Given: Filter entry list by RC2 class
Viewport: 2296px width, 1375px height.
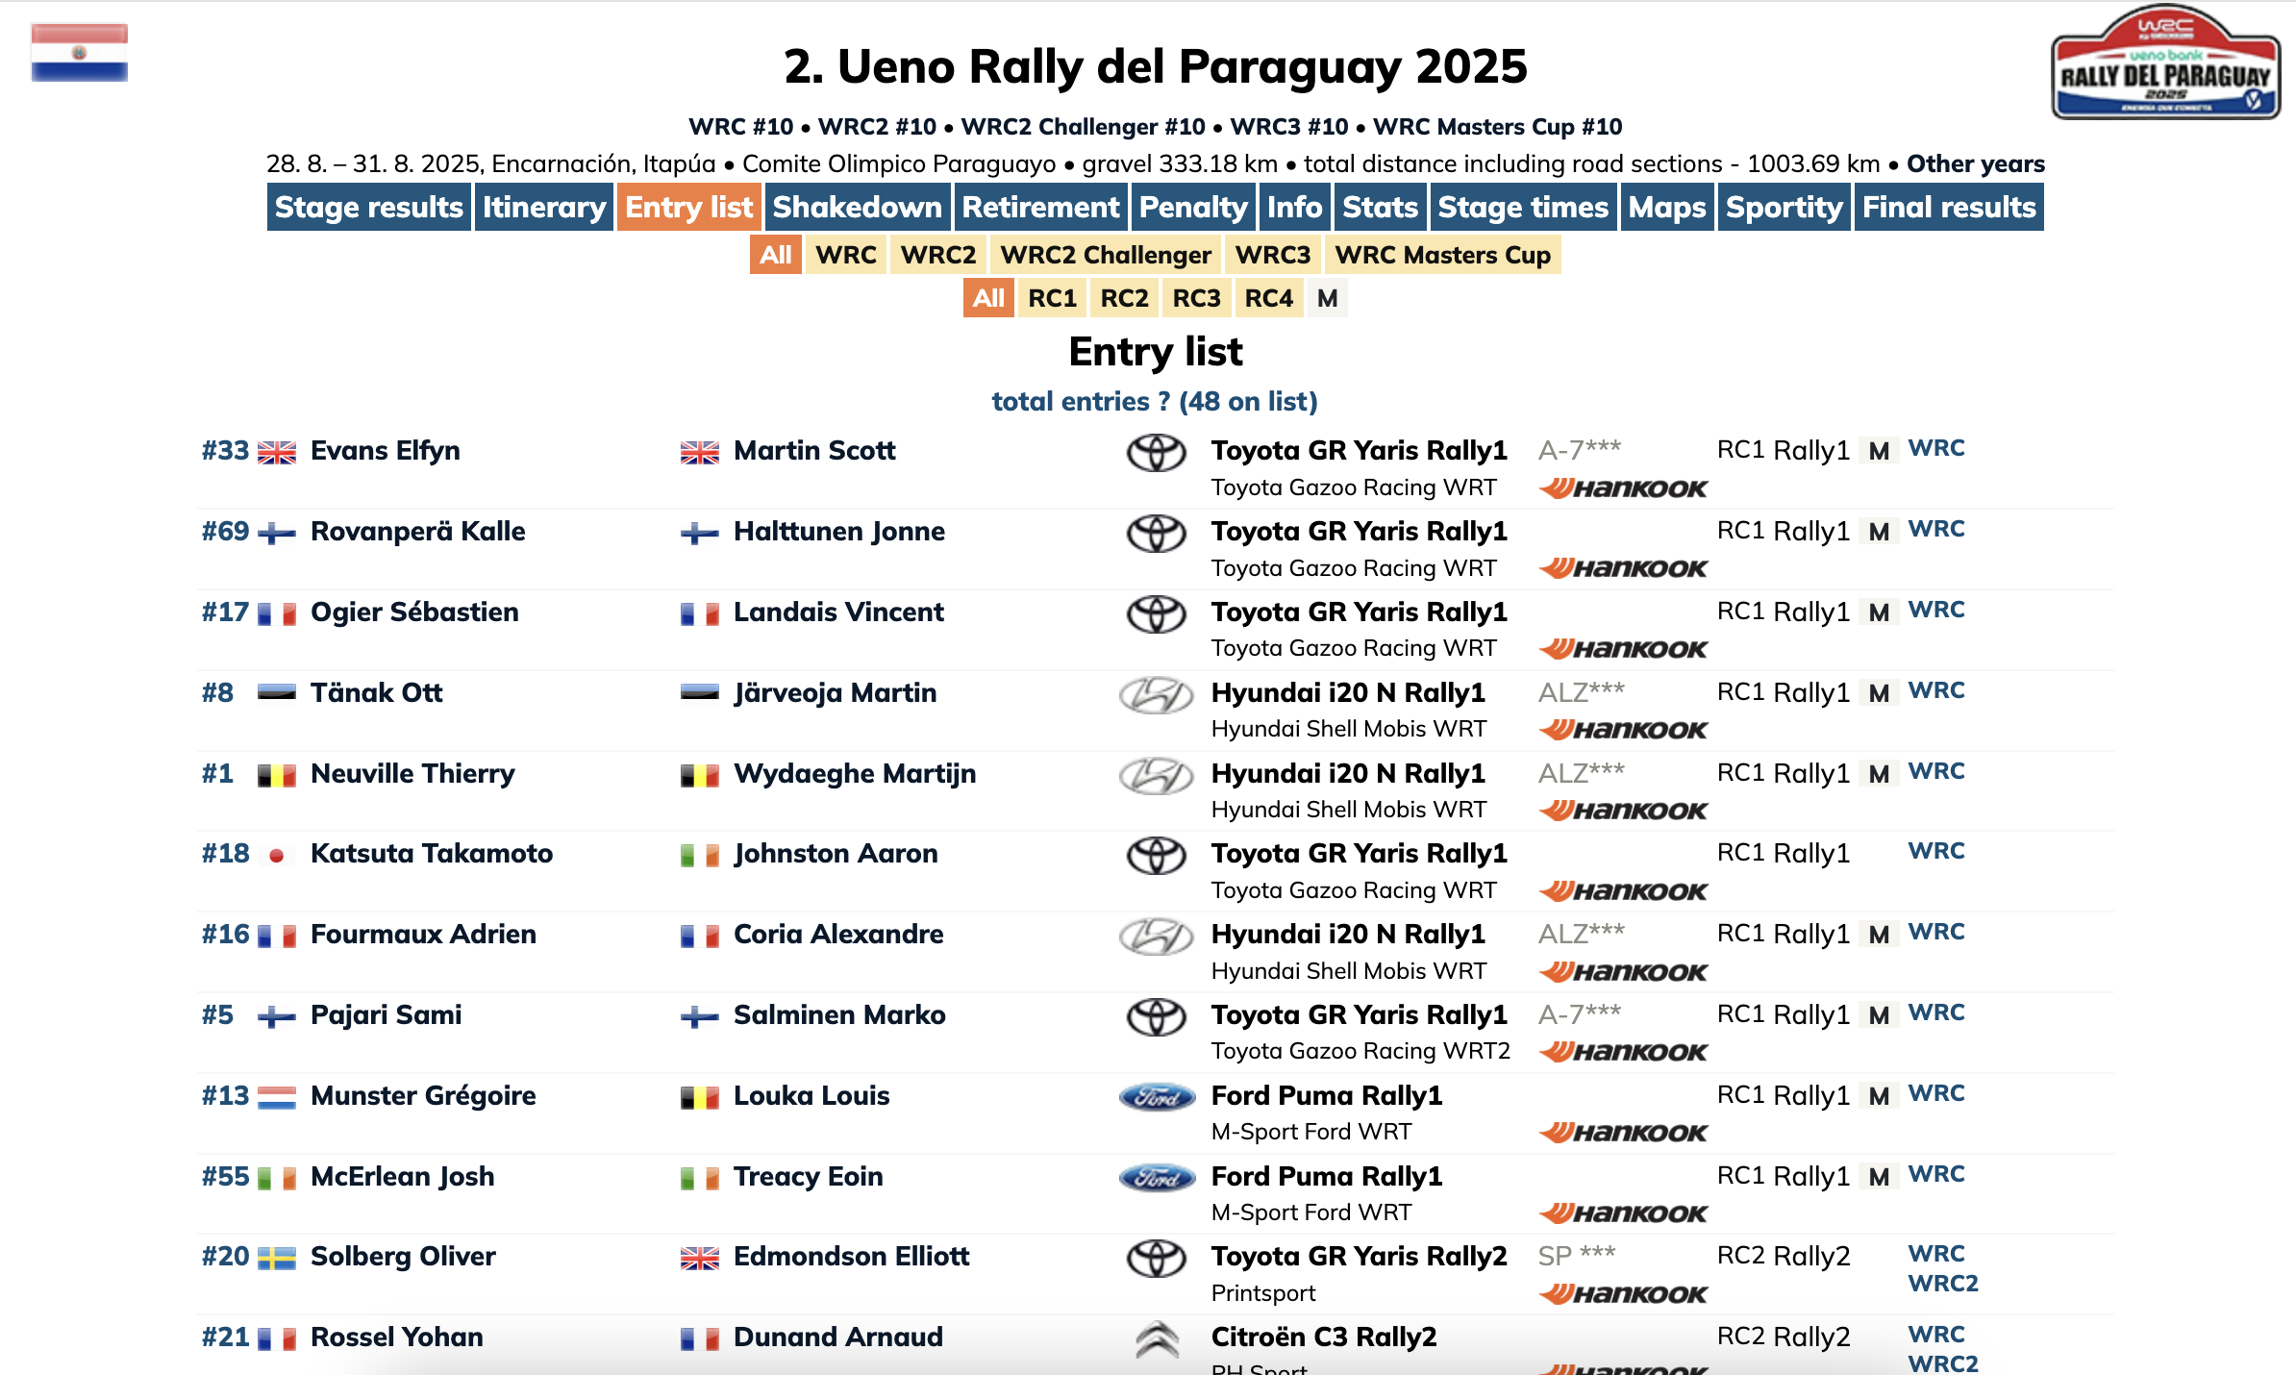Looking at the screenshot, I should click(1124, 298).
